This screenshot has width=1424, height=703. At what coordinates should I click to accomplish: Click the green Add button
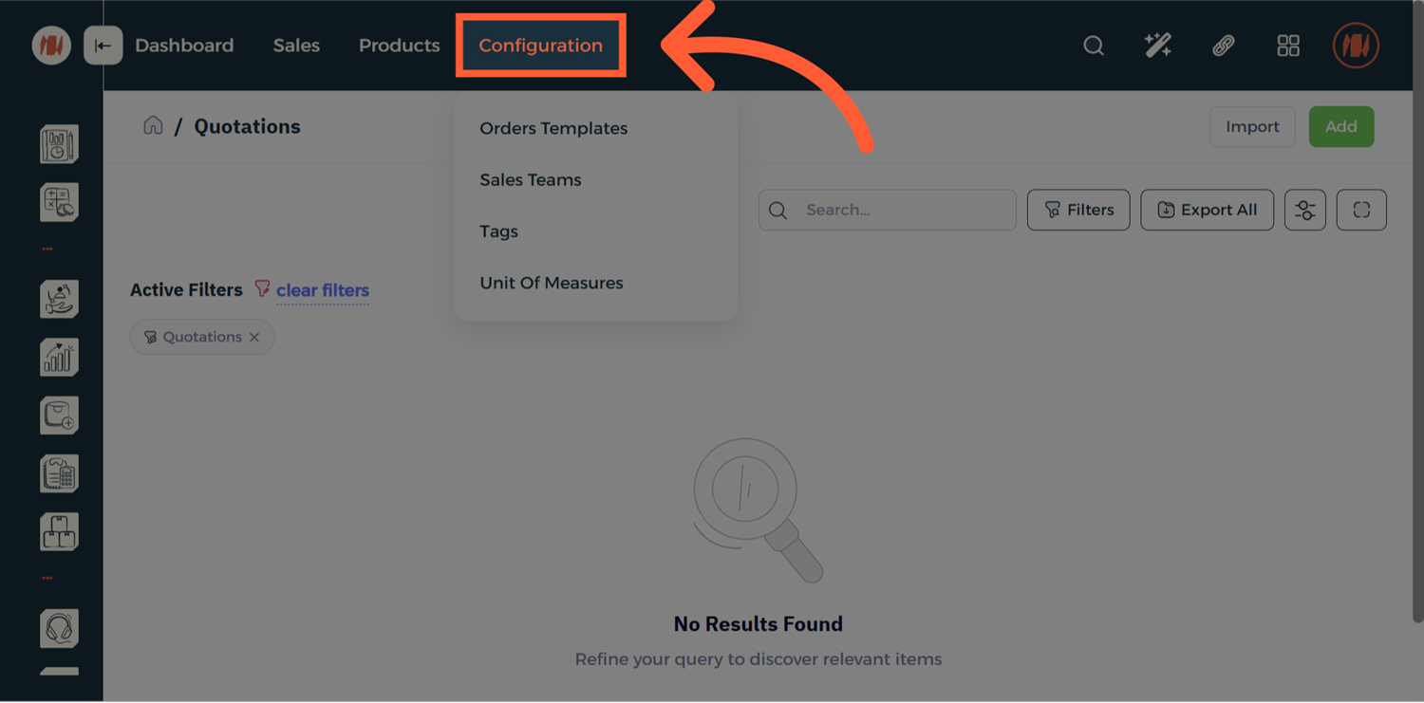tap(1340, 126)
